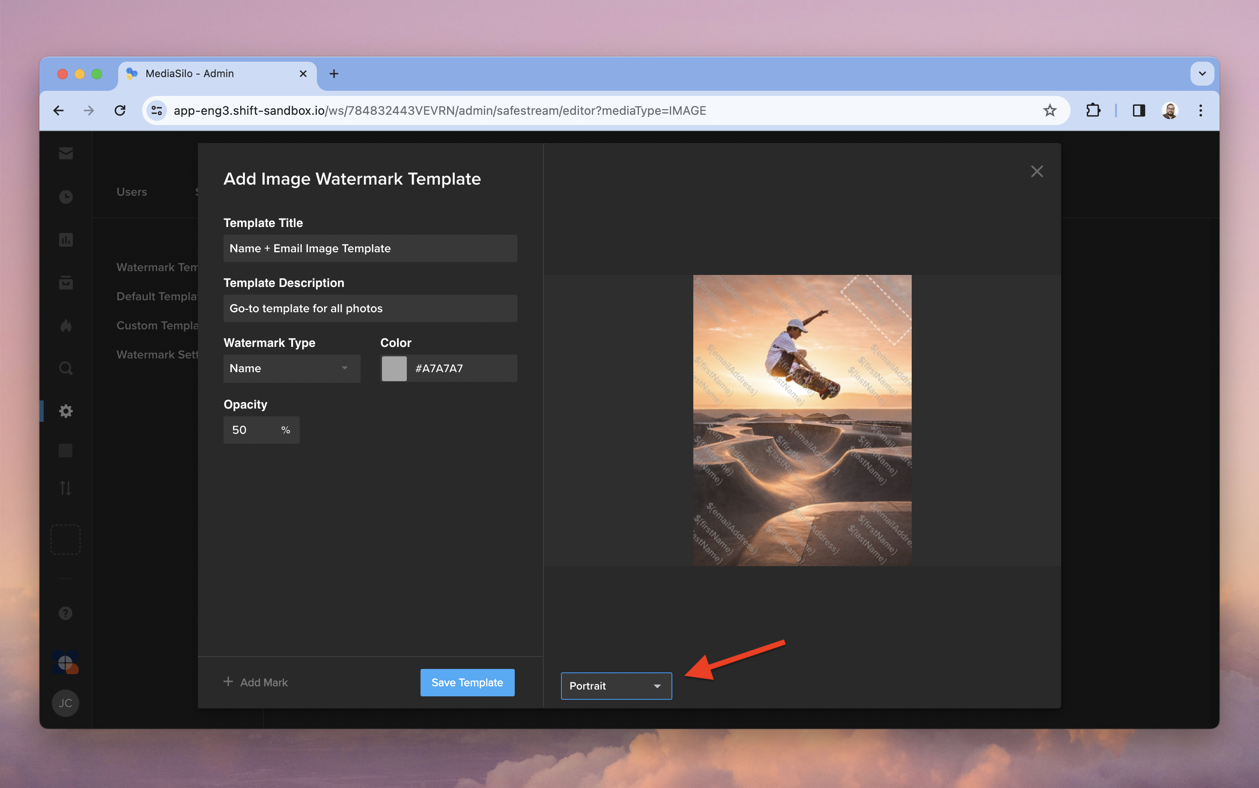
Task: Open the transfers up-down arrows icon
Action: click(x=66, y=488)
